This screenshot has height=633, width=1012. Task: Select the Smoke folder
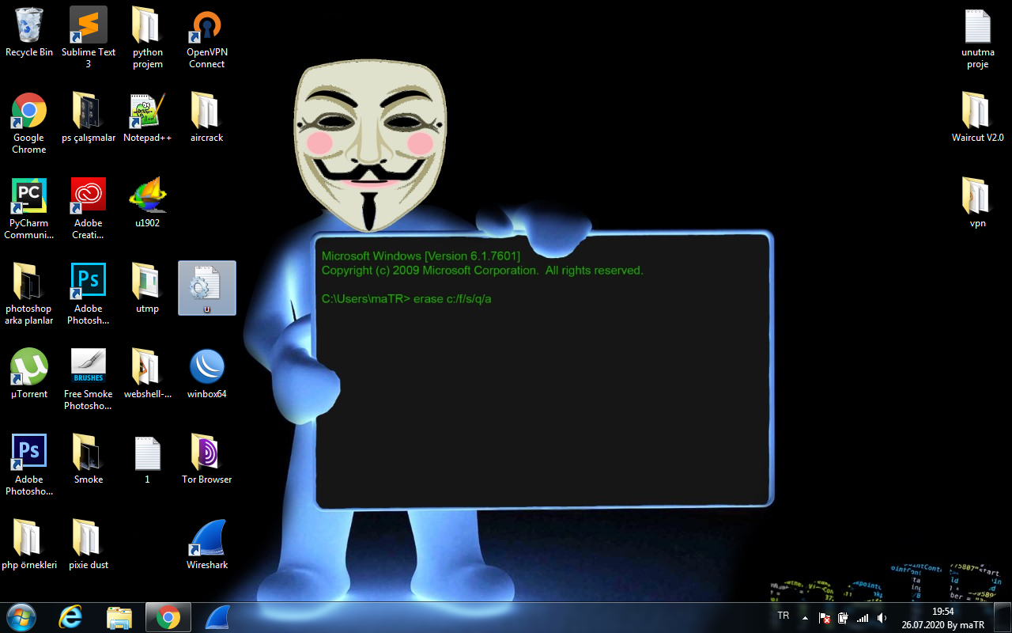(x=89, y=459)
